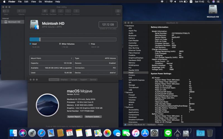This screenshot has height=139, width=223.
Task: Collapse the Hardware section in System Information
Action: coord(125,26)
